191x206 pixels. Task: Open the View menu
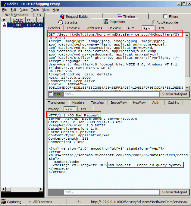point(45,10)
